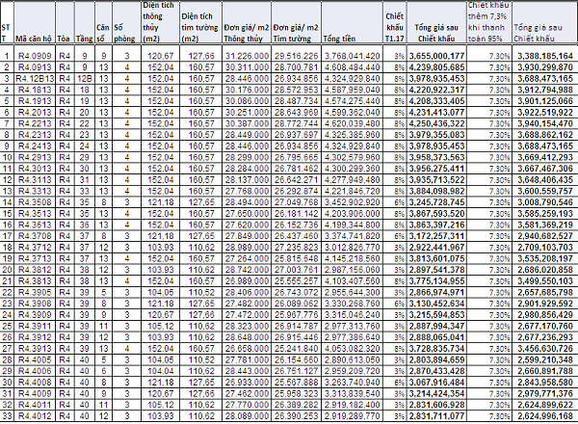Select apartment code cell R4.3712

tap(35, 248)
